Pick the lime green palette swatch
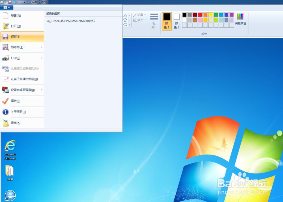The image size is (283, 202). tap(216, 20)
